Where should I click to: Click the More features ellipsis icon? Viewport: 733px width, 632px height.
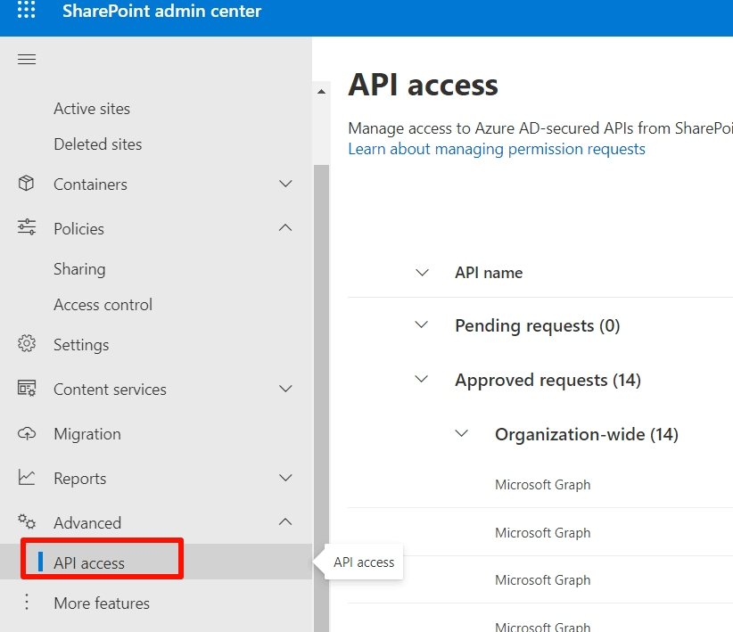(x=27, y=602)
